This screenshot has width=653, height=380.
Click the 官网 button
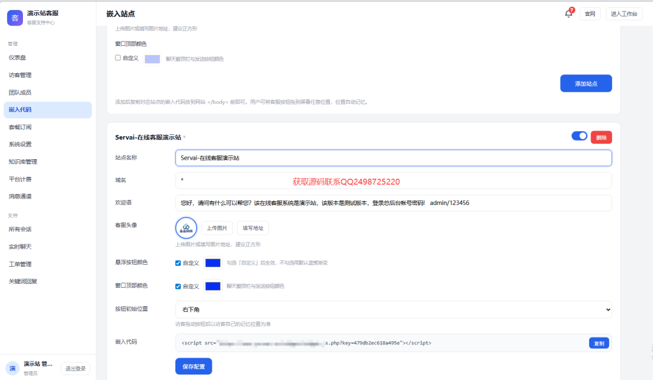590,14
